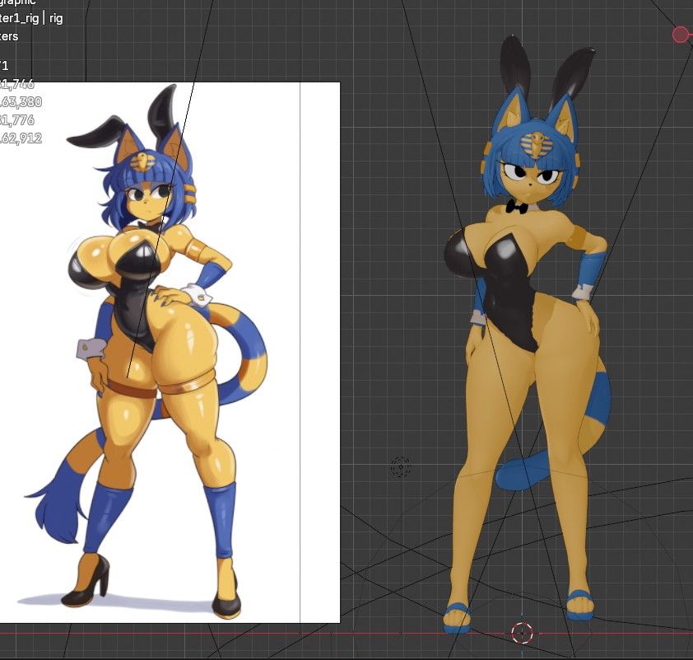693x660 pixels.
Task: Select the 2D reference image of the character
Action: pos(170,352)
